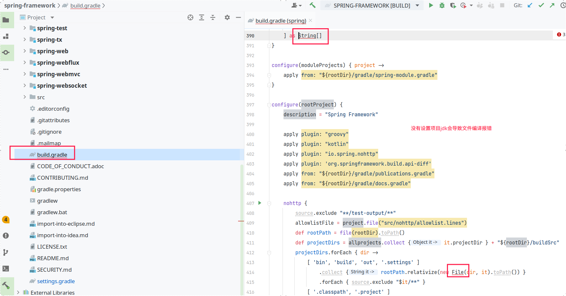Close the build.gradle (spring) tab
The height and width of the screenshot is (296, 566).
(310, 20)
